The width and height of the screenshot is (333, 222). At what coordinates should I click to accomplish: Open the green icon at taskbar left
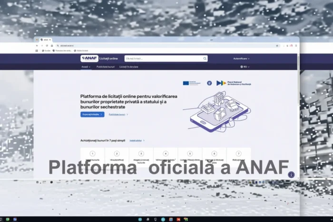click(x=8, y=219)
